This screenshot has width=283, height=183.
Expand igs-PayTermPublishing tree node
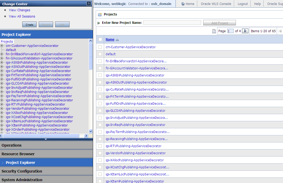(2, 96)
